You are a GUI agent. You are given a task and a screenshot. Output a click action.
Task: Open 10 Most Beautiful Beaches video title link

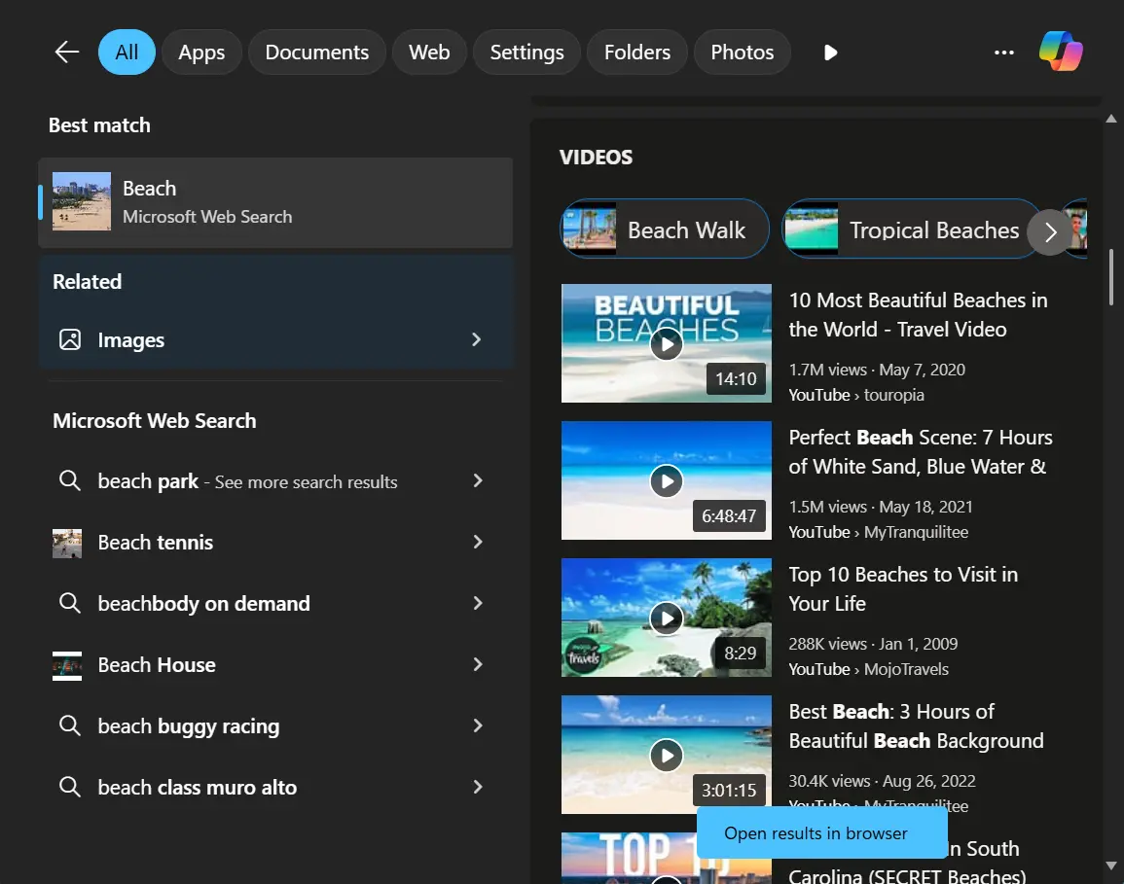tap(918, 314)
